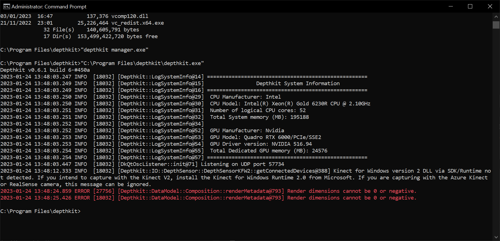The width and height of the screenshot is (500, 241).
Task: Click the second red ERROR line at 13:48:25.426
Action: (208, 198)
